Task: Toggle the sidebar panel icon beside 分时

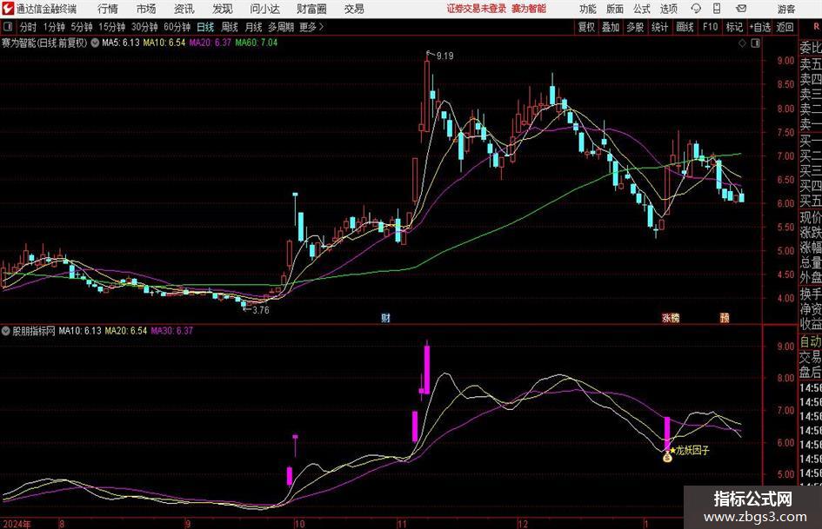Action: (7, 27)
